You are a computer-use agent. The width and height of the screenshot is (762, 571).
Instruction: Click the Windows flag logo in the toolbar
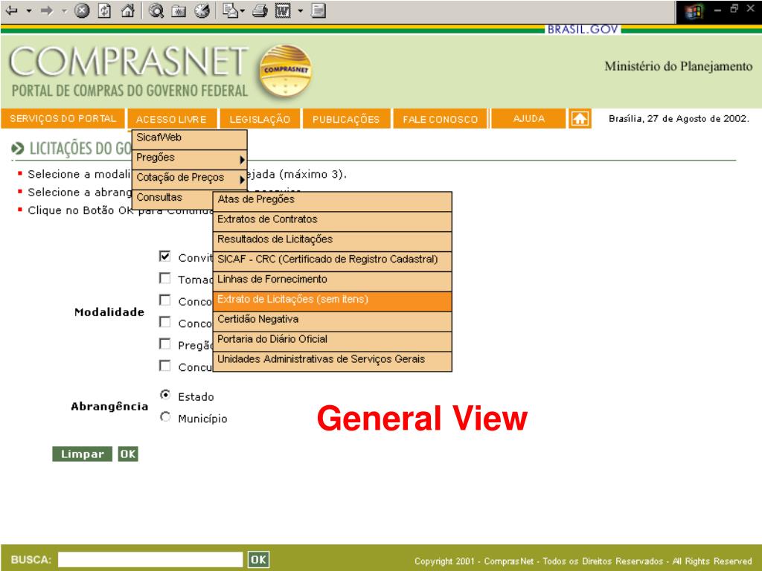click(x=694, y=11)
